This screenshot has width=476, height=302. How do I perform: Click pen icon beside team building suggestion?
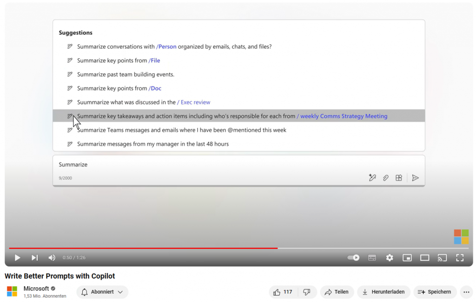pos(70,74)
